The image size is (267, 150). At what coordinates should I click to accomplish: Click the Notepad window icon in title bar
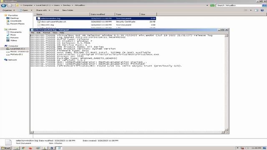click(x=32, y=30)
